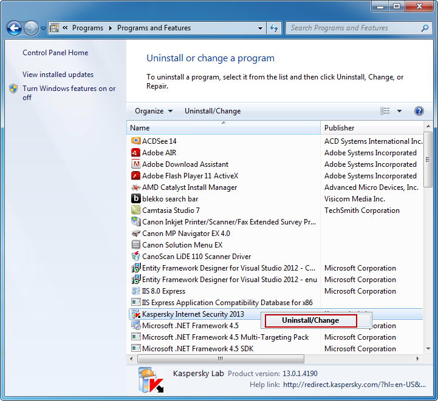Image resolution: width=438 pixels, height=401 pixels.
Task: Open Control Panel Home link
Action: pos(55,53)
